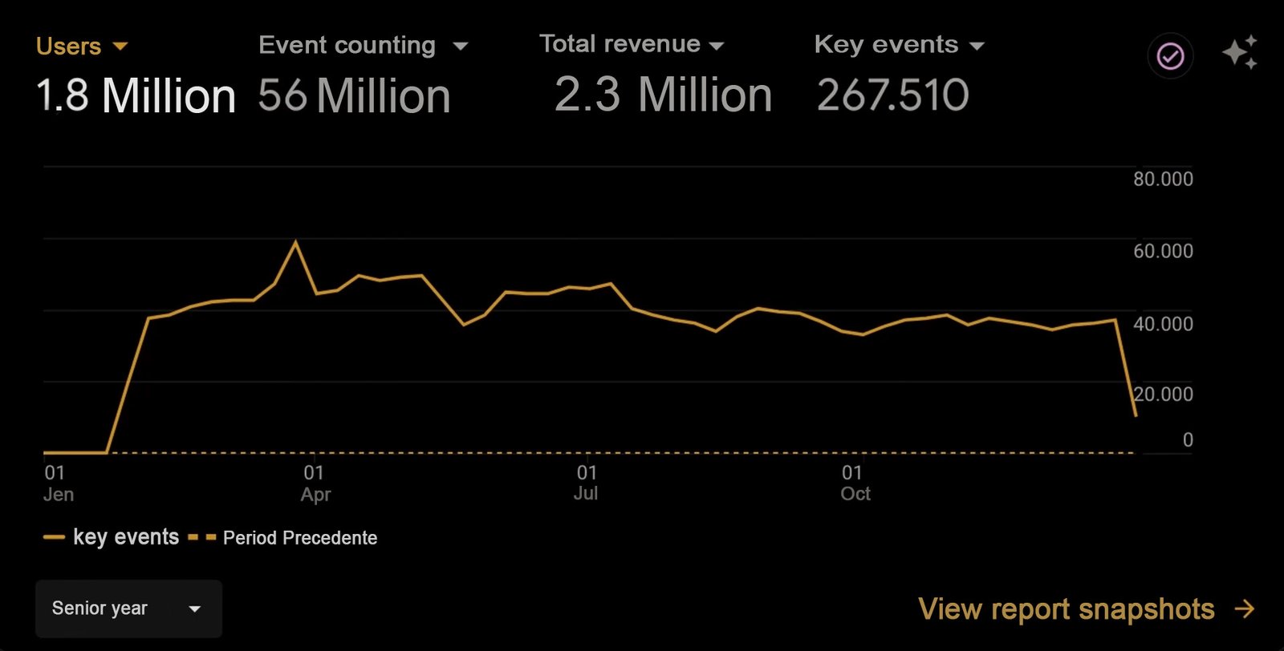Click the arrow icon beside View report snapshots
The image size is (1284, 651).
(1245, 609)
